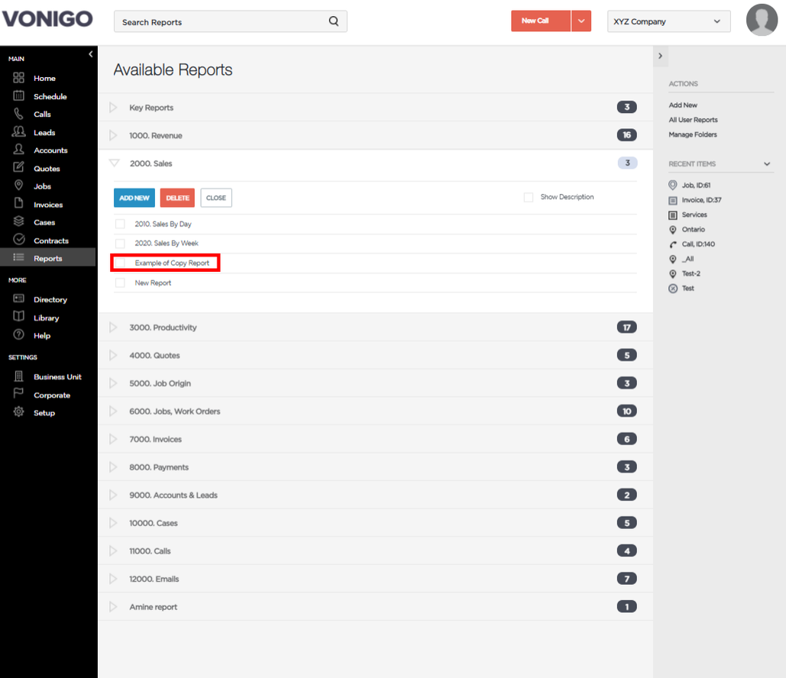The image size is (786, 678).
Task: Click the Jobs map pin icon
Action: tap(18, 186)
